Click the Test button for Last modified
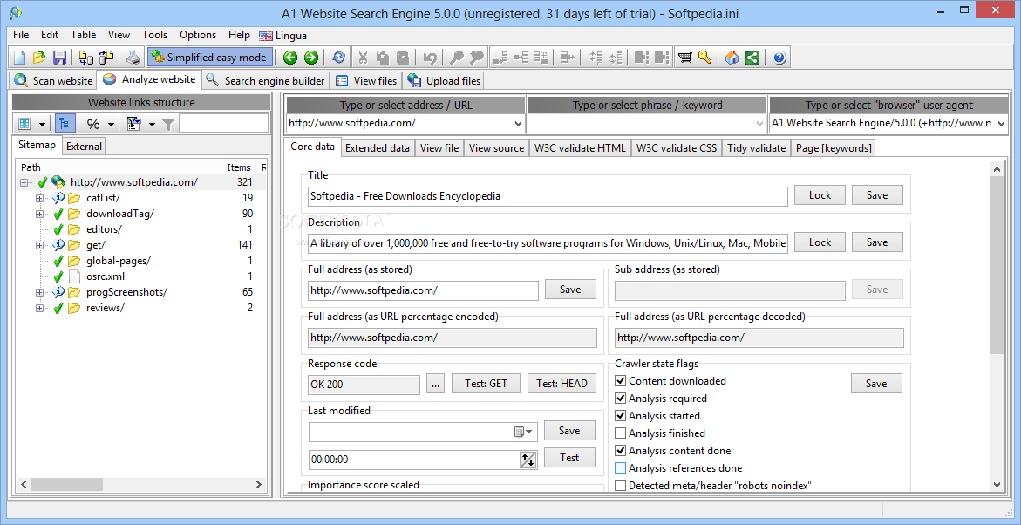This screenshot has height=525, width=1021. coord(569,458)
